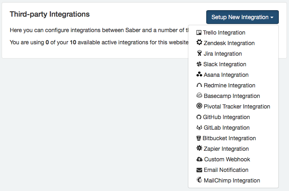Click the MailChimp monkey icon
289x191 pixels.
(199, 180)
